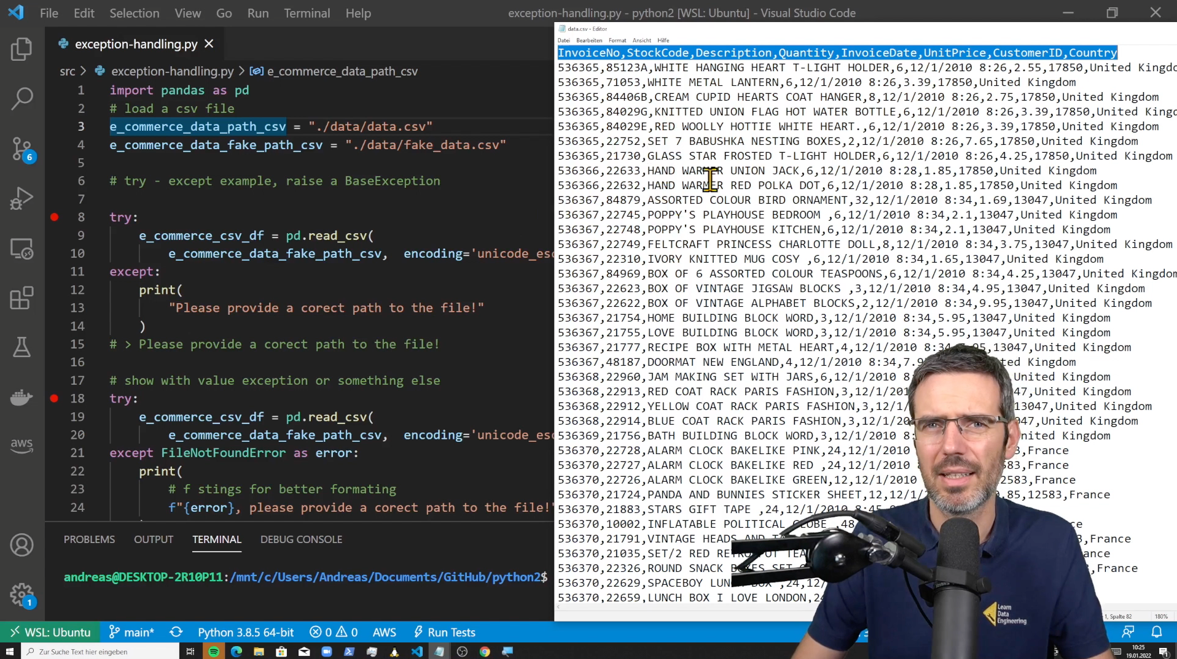Open the Accounts menu in the activity bar
The image size is (1177, 659).
[22, 545]
